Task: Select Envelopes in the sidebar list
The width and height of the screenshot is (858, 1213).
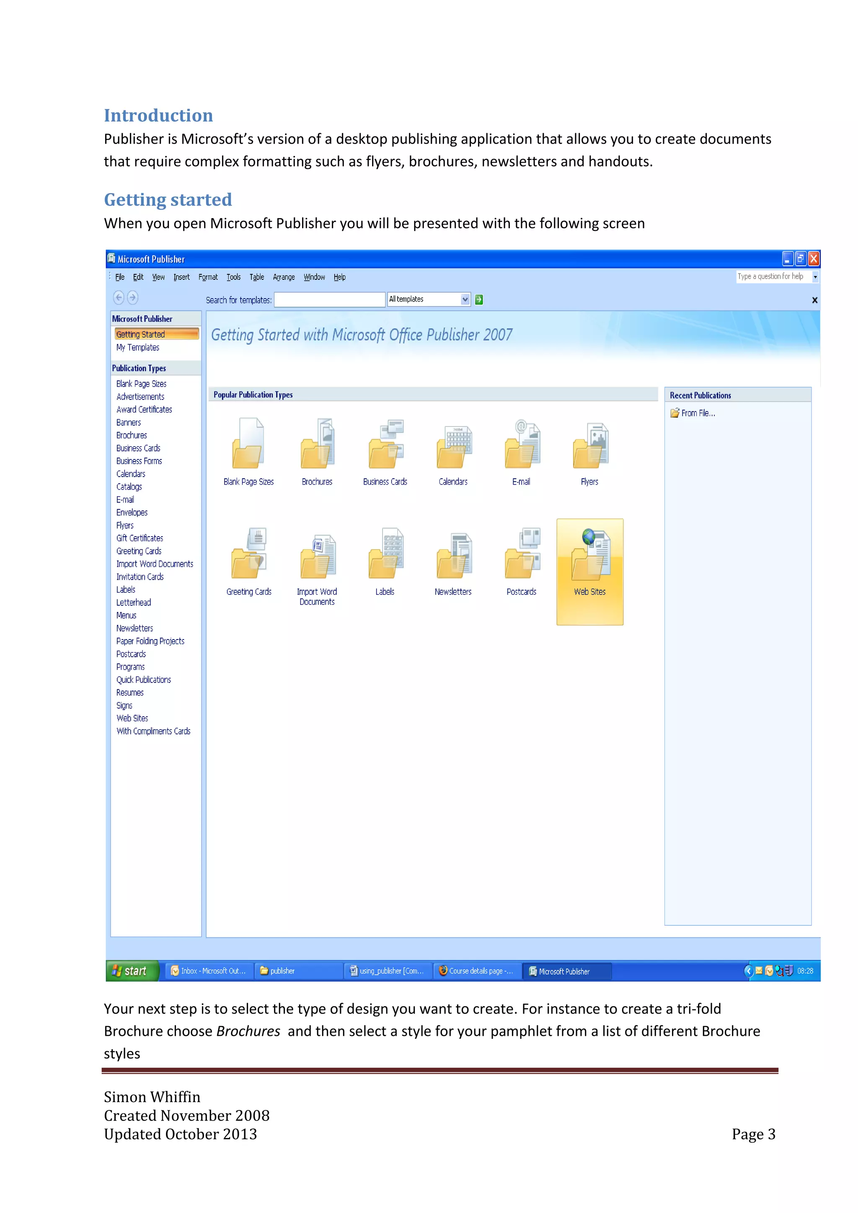Action: point(132,512)
